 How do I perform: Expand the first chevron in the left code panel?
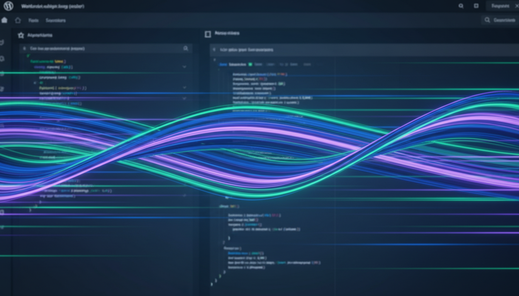tap(184, 67)
